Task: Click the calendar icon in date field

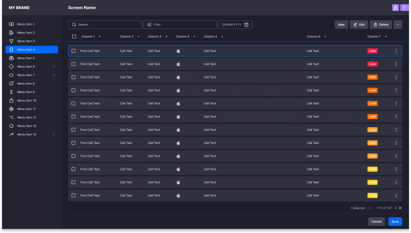Action: coord(247,24)
